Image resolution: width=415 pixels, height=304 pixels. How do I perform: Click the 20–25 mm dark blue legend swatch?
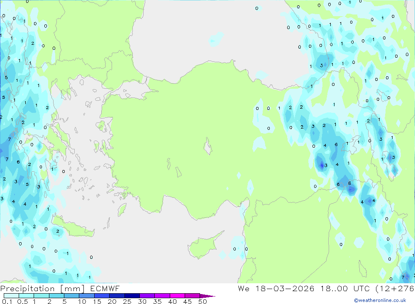117,296
